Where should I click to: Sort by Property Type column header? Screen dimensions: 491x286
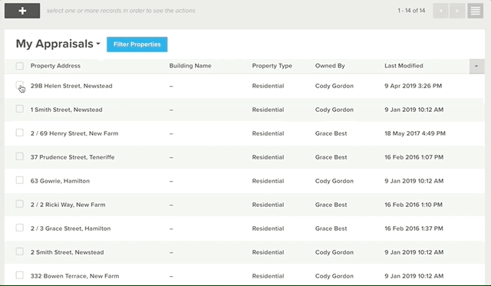pyautogui.click(x=272, y=66)
